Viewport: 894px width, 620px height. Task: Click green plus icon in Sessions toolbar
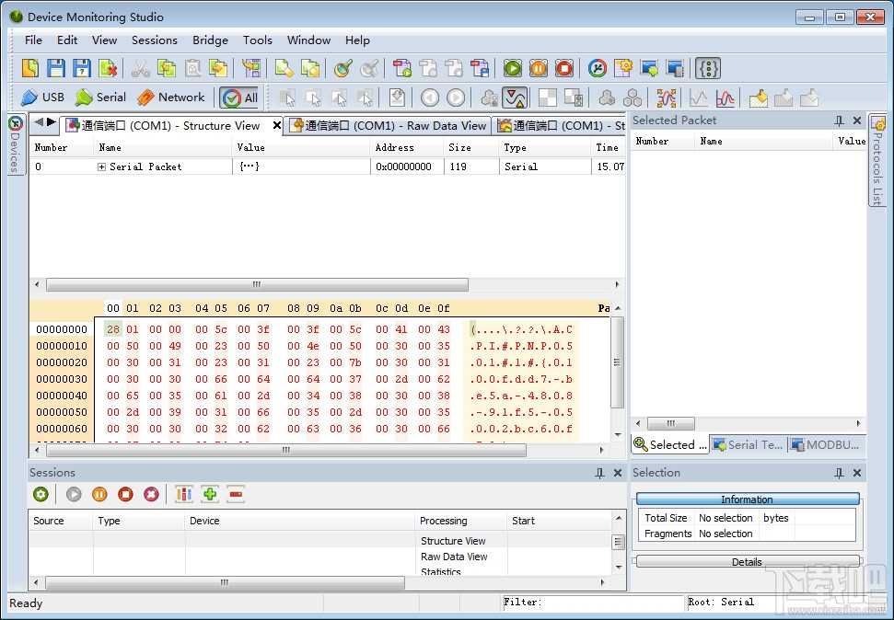210,494
